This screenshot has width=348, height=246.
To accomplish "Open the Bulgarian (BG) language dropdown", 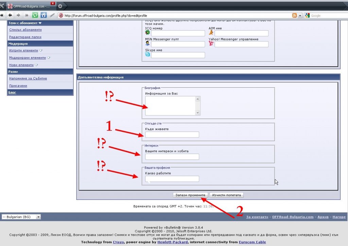I will [21, 217].
